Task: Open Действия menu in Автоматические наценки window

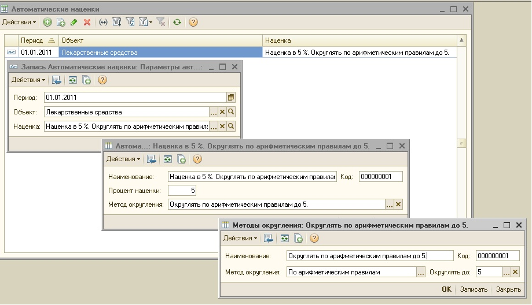Action: [x=19, y=23]
